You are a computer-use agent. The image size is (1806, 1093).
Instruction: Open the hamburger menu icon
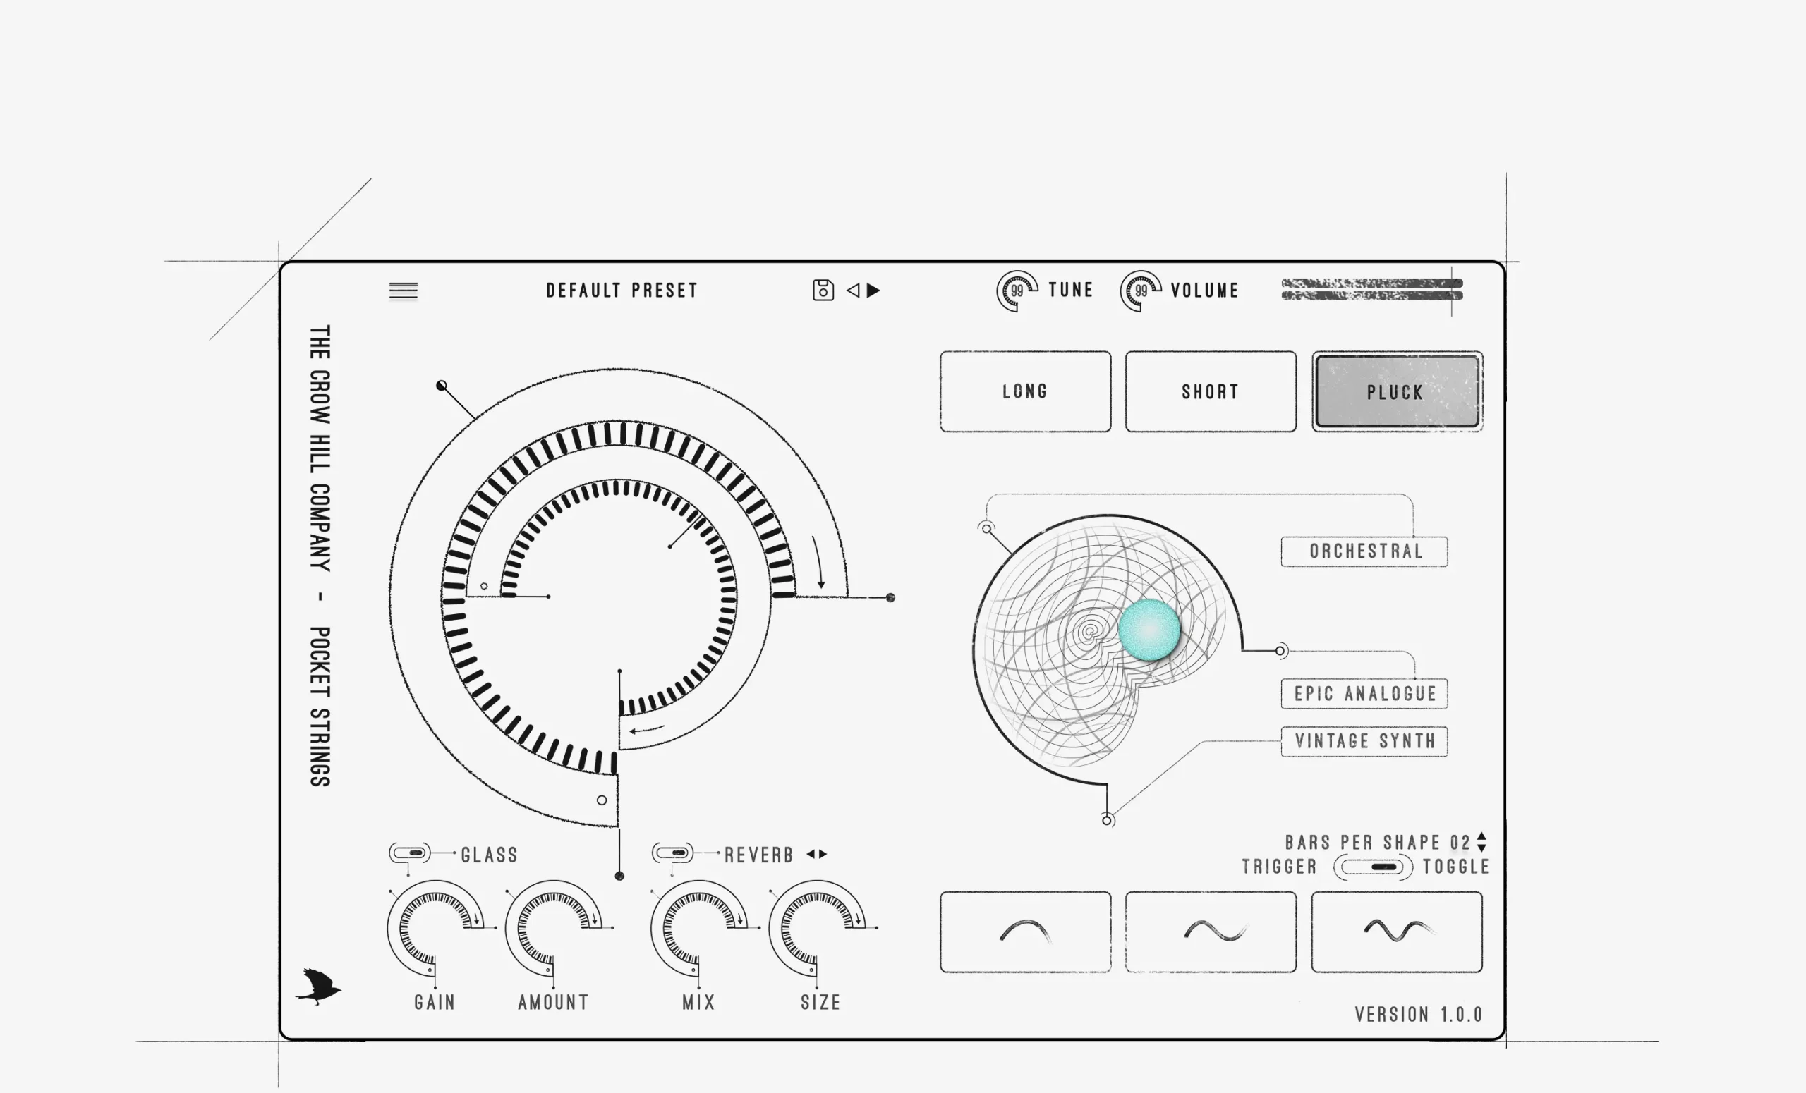(403, 291)
